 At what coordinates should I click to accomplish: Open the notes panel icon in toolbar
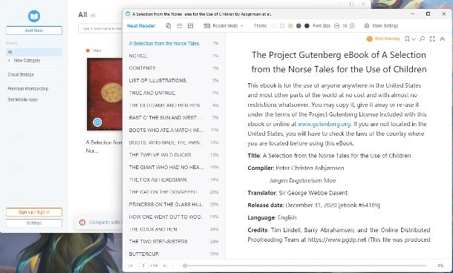click(190, 26)
